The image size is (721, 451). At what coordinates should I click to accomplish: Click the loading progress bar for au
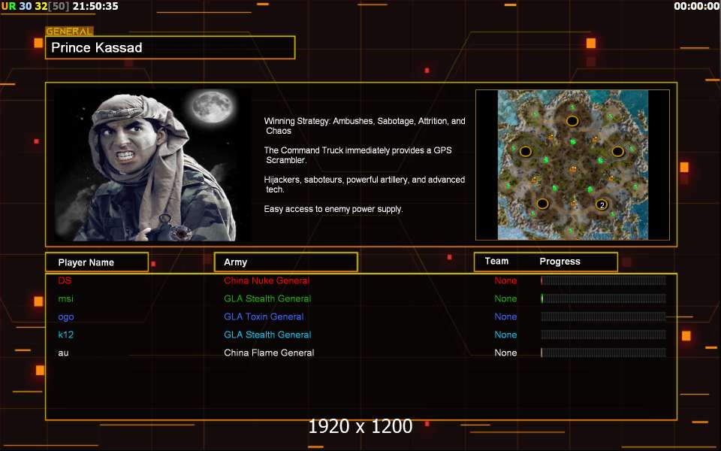coord(603,353)
